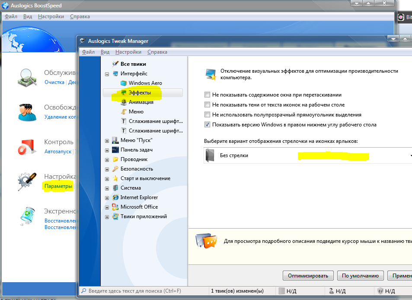Open Файл menu in BoostSpeed window

pos(11,16)
